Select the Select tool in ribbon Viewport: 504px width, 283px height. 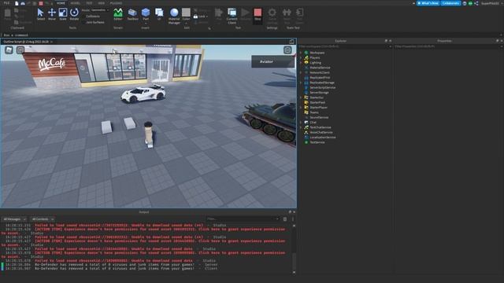pos(40,14)
